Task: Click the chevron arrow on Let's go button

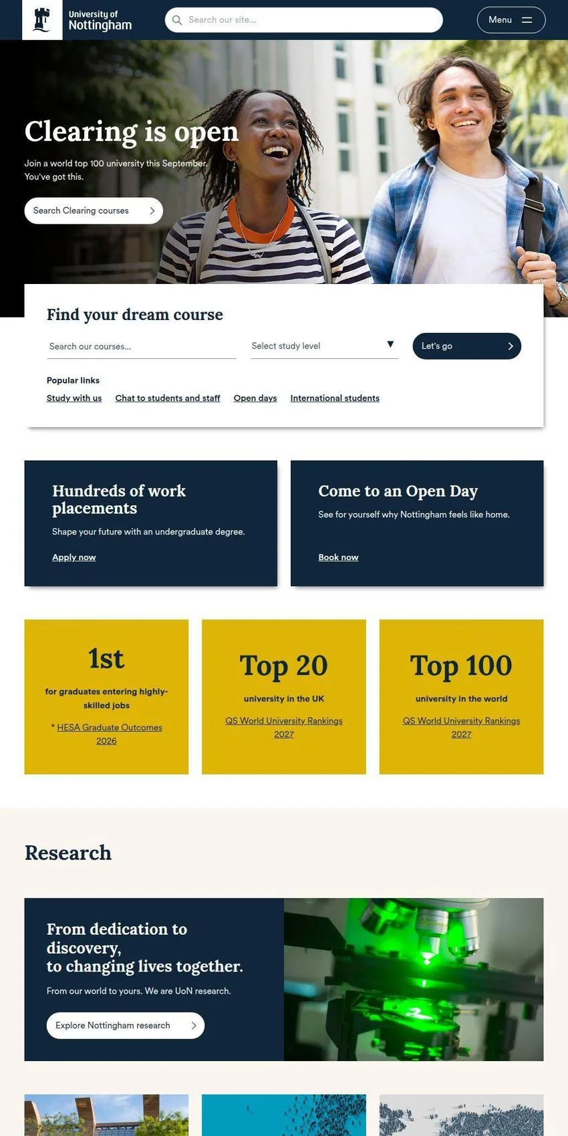Action: [510, 346]
